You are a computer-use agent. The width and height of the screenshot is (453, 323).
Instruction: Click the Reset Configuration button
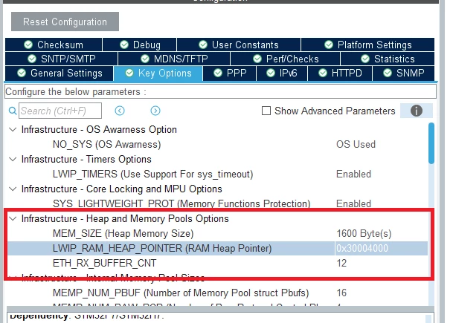click(65, 22)
